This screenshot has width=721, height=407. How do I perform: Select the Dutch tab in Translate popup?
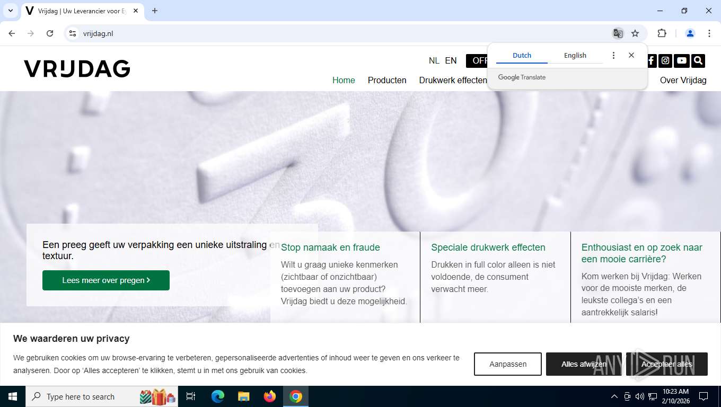(522, 55)
